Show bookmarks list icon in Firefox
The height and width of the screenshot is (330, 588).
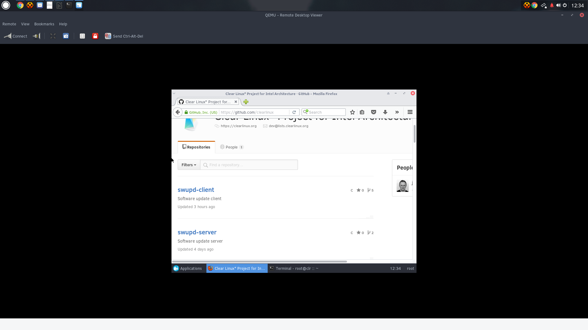[x=362, y=112]
